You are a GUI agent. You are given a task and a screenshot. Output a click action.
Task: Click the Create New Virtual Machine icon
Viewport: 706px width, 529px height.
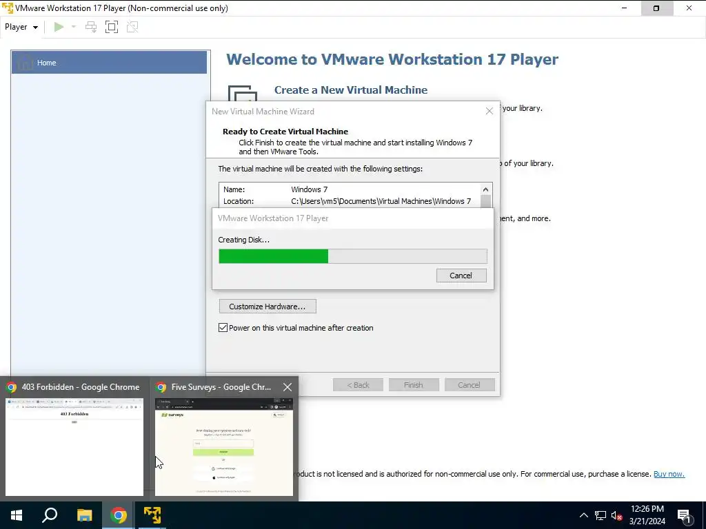pyautogui.click(x=242, y=93)
